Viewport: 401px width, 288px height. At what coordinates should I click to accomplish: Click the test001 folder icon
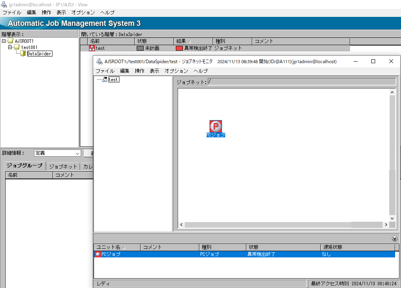point(17,47)
